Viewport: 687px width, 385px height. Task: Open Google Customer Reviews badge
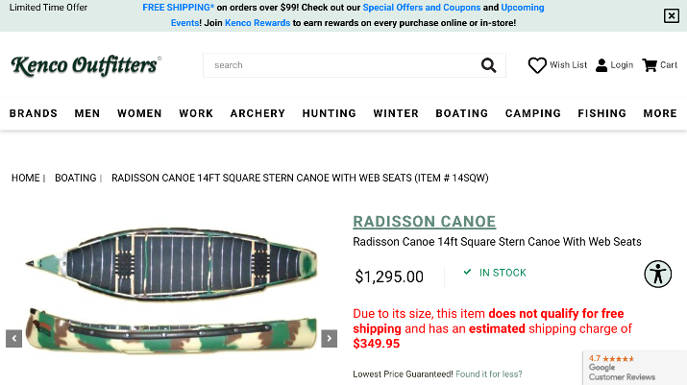[x=634, y=369]
